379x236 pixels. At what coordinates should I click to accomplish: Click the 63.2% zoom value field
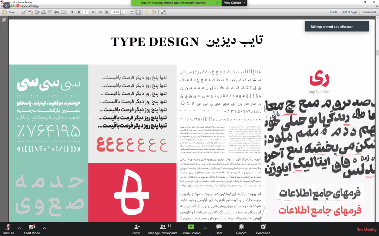[116, 12]
